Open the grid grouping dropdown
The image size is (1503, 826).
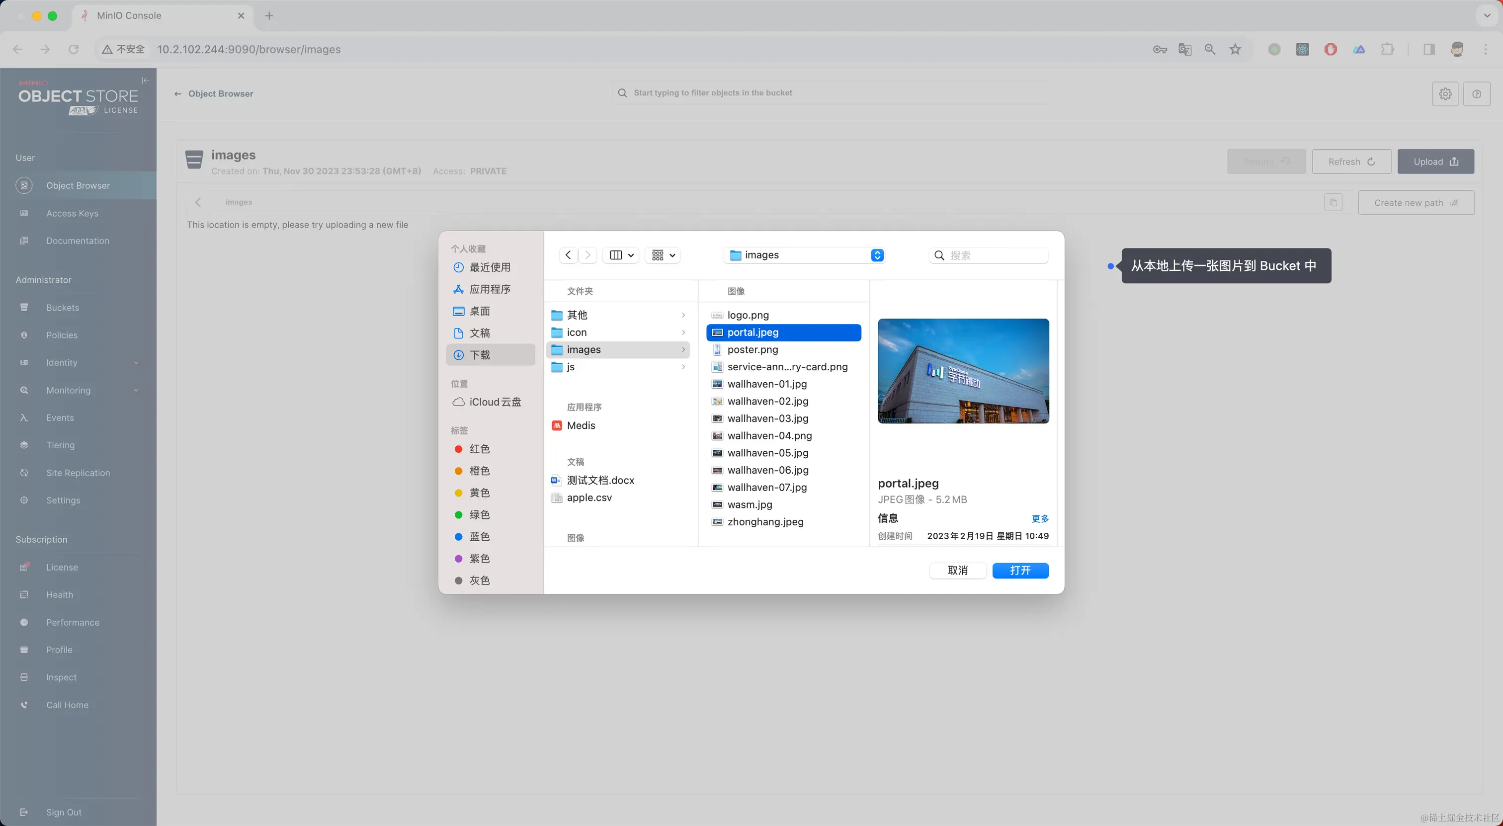(x=663, y=255)
